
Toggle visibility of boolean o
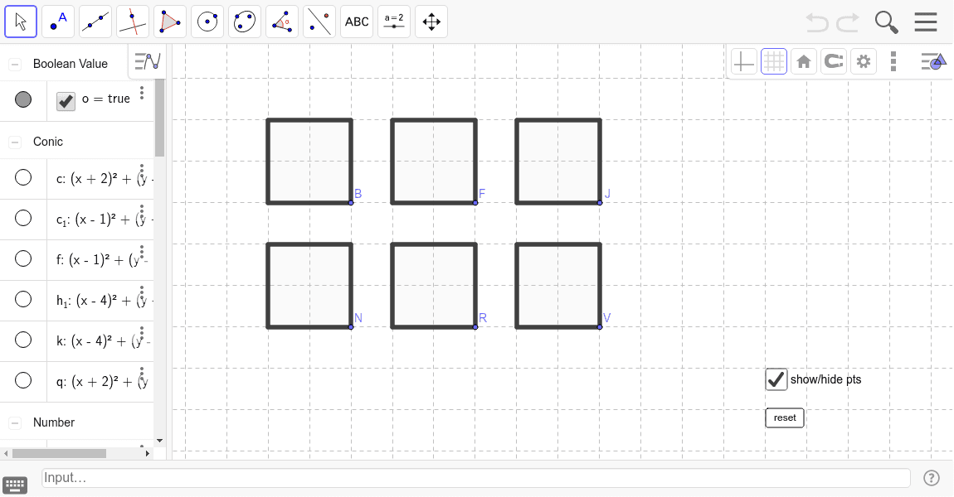point(23,99)
